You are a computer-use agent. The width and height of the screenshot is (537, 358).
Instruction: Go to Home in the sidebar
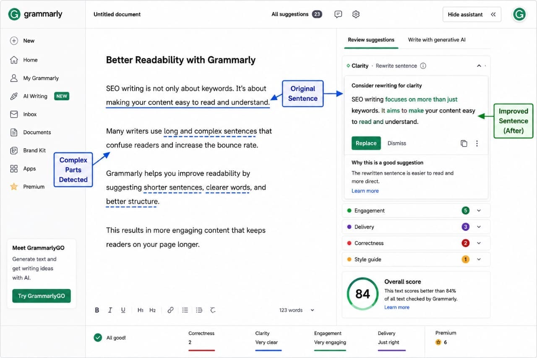click(23, 60)
